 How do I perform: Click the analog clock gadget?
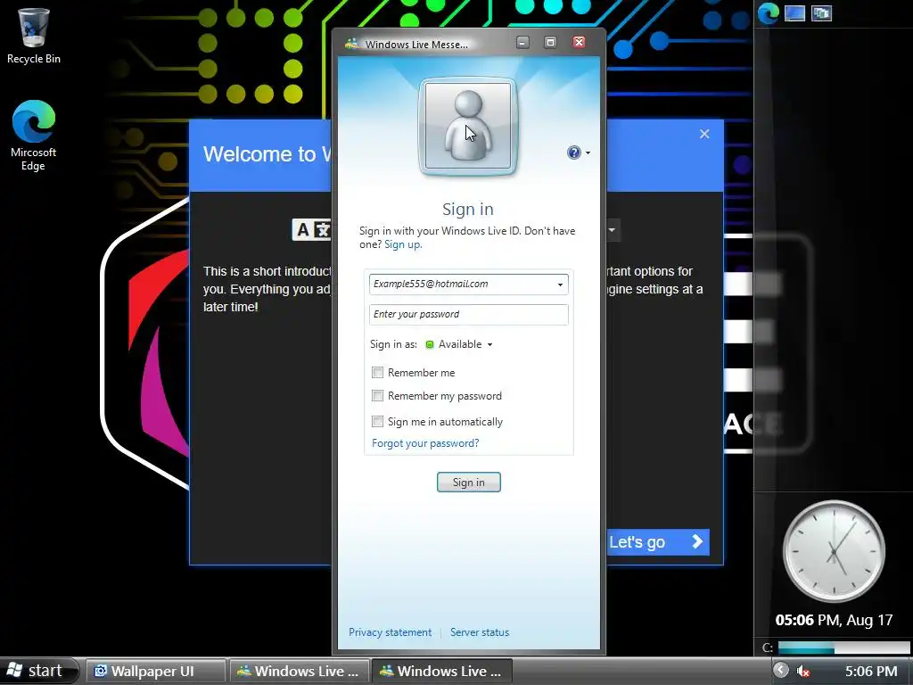point(834,551)
